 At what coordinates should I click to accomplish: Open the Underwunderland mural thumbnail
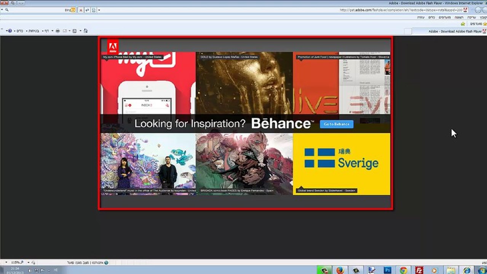pos(148,164)
